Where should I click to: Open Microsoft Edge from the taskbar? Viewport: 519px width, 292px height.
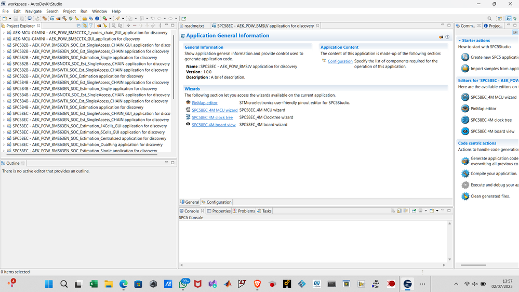pyautogui.click(x=124, y=284)
